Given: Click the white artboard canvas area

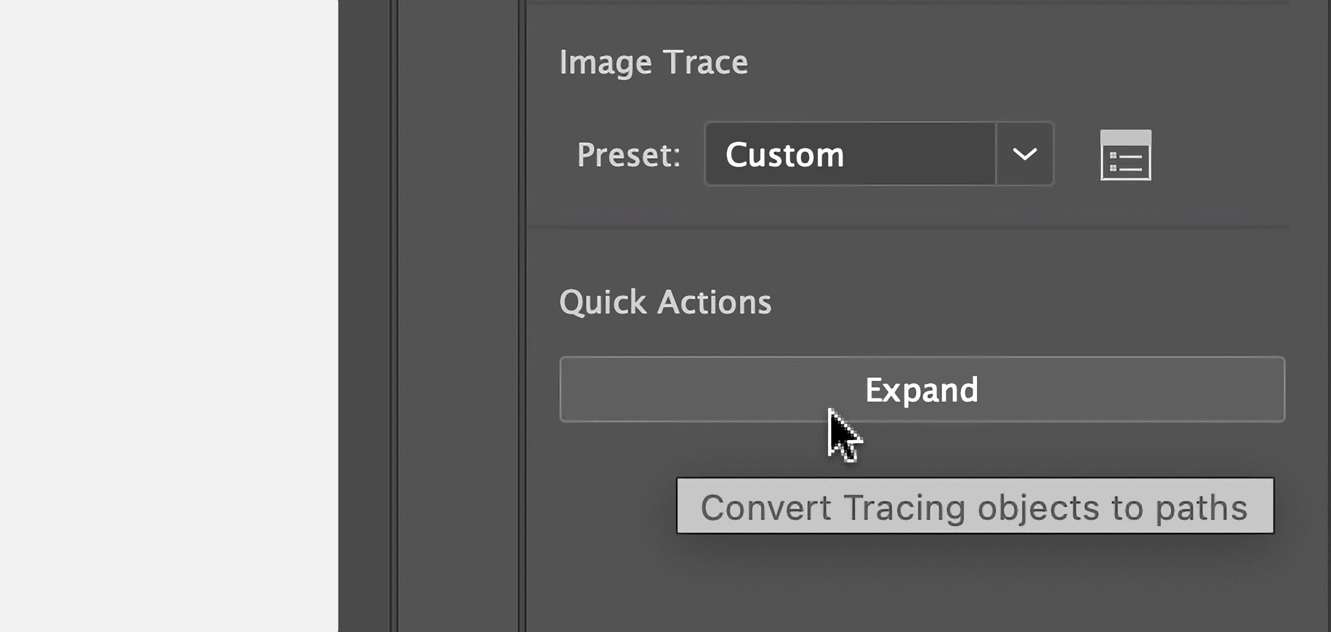Looking at the screenshot, I should tap(168, 315).
